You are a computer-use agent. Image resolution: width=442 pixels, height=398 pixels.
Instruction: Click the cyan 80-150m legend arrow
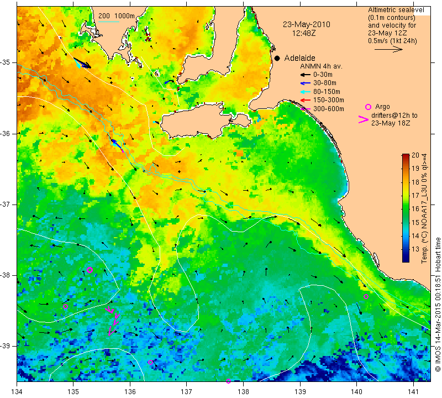click(305, 92)
